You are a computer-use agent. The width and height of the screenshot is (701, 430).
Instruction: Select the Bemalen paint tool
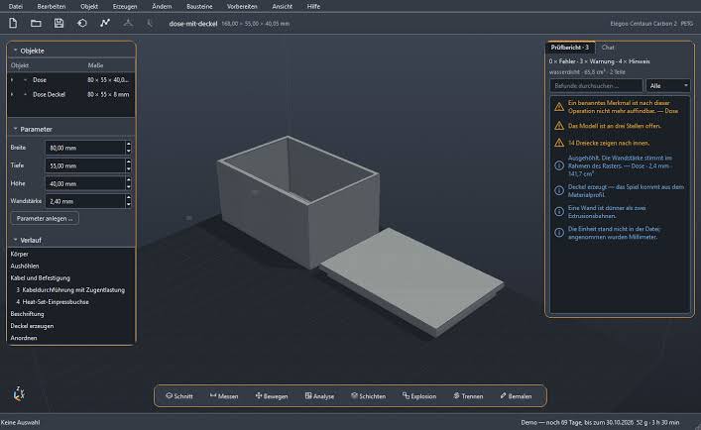pos(516,396)
